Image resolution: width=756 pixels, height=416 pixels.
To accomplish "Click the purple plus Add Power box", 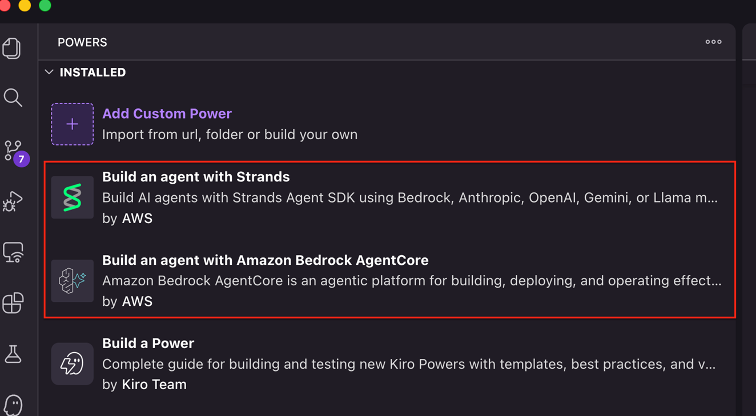I will 73,124.
